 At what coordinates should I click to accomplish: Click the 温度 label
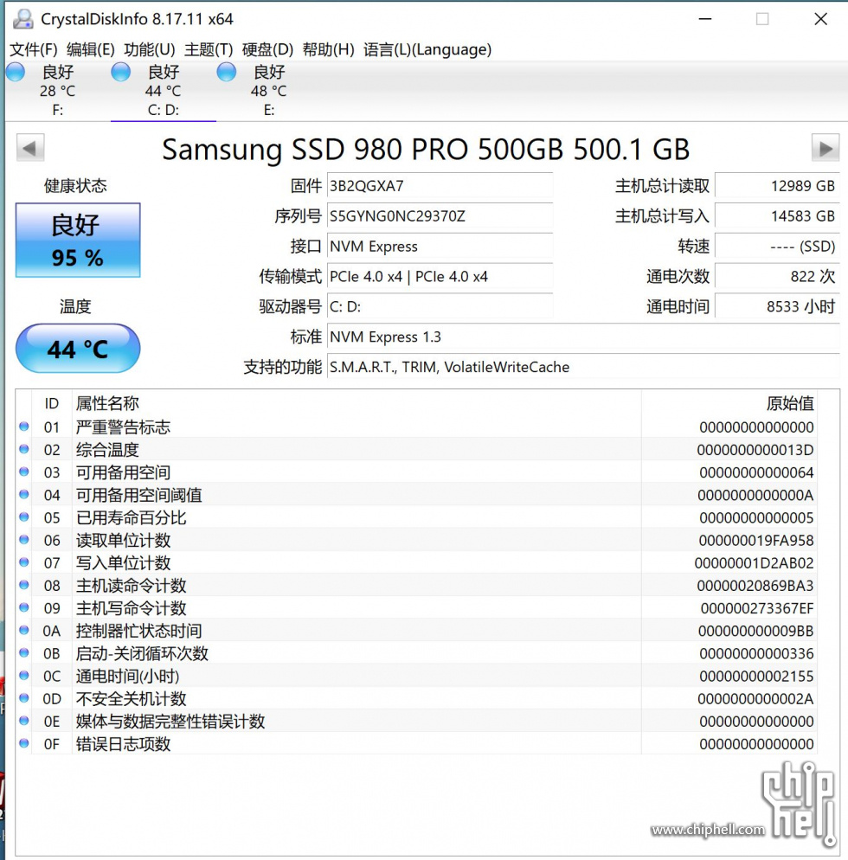75,306
